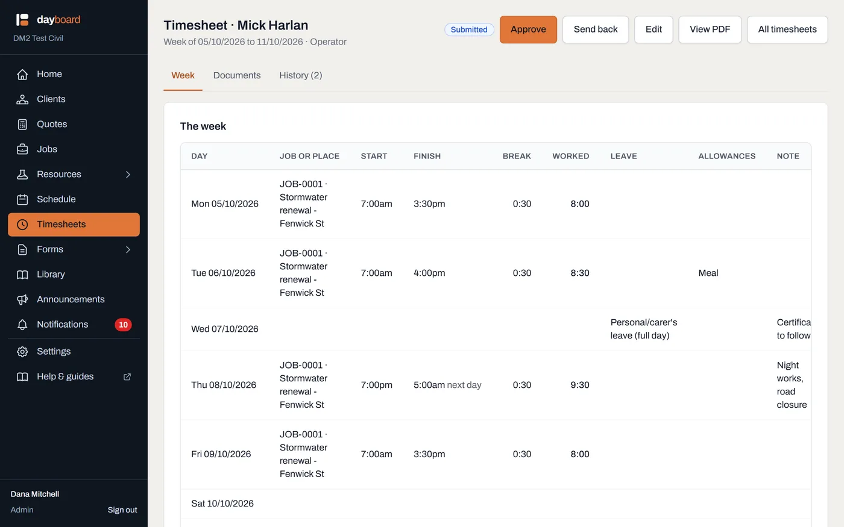Image resolution: width=844 pixels, height=527 pixels.
Task: Click the Forms document icon
Action: tap(22, 249)
